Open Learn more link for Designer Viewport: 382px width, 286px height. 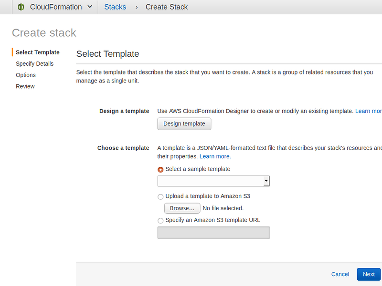(x=368, y=111)
